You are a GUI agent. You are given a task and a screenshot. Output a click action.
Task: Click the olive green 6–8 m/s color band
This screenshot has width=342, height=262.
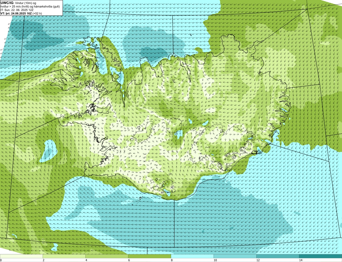click(x=150, y=256)
